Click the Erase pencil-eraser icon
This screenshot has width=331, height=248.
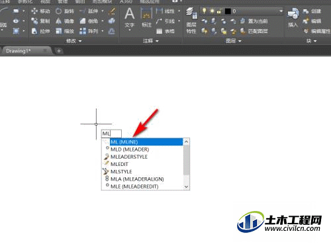coord(112,11)
